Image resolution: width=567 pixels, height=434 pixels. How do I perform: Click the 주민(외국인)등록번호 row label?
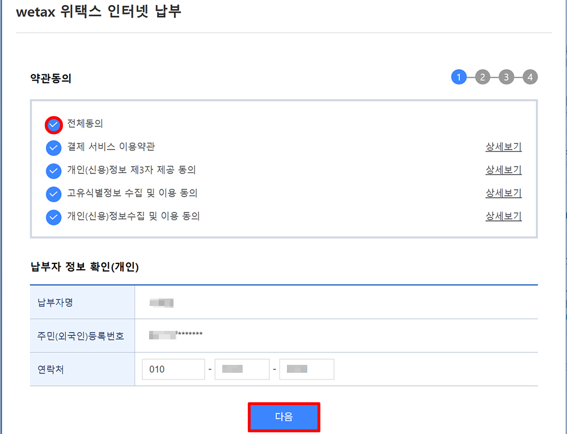pos(81,336)
